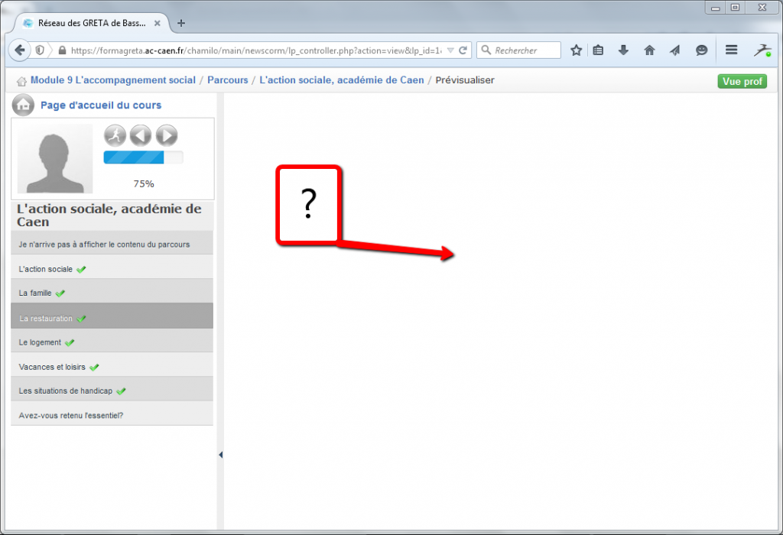Click the 75% blue progress bar
Viewport: 783px width, 535px height.
pyautogui.click(x=143, y=157)
